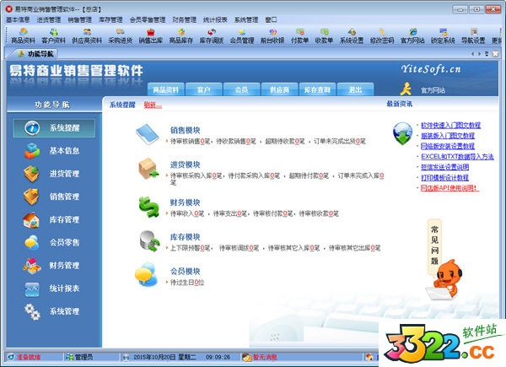Click the 常见问题 mascot sign
This screenshot has width=506, height=367.
click(x=434, y=247)
